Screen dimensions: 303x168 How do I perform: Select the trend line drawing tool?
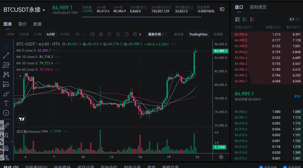6,56
